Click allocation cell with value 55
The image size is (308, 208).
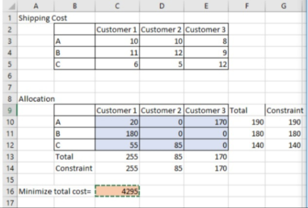117,145
